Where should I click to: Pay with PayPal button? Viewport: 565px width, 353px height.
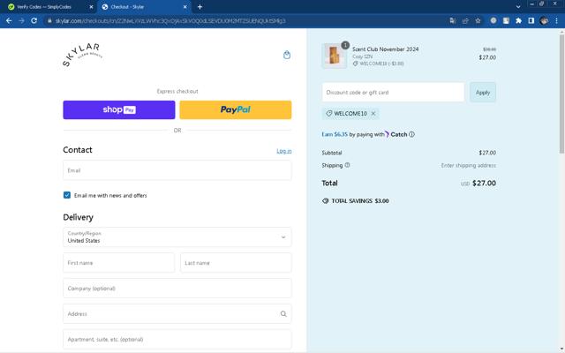coord(236,109)
